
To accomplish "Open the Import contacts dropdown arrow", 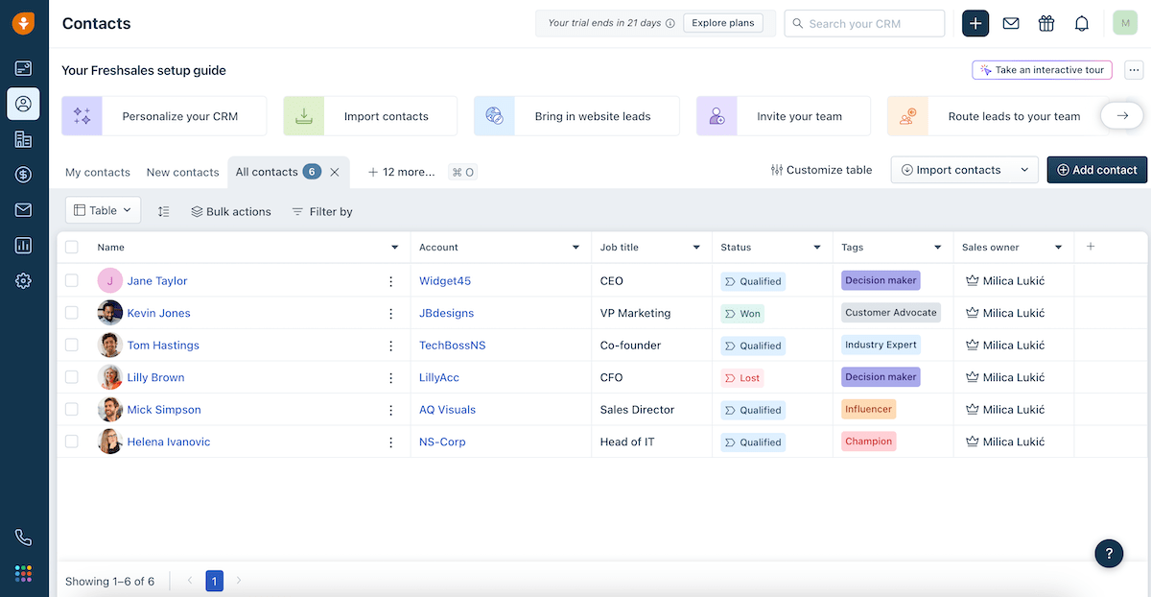I will (x=1024, y=170).
